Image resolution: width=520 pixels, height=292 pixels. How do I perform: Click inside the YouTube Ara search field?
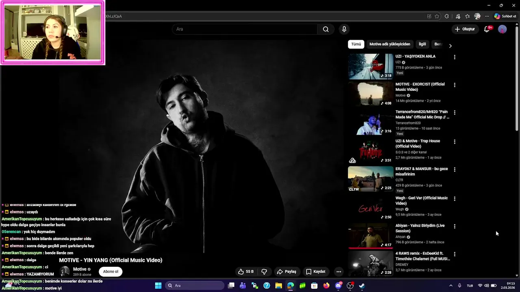pyautogui.click(x=245, y=29)
